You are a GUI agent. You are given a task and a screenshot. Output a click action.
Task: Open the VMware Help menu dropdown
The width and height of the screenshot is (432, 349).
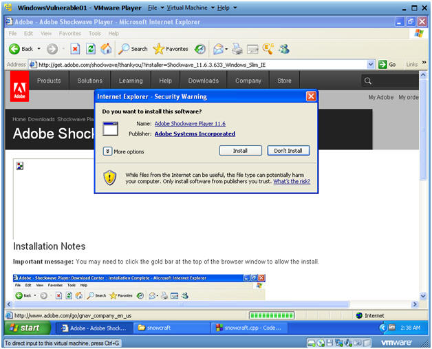(227, 8)
